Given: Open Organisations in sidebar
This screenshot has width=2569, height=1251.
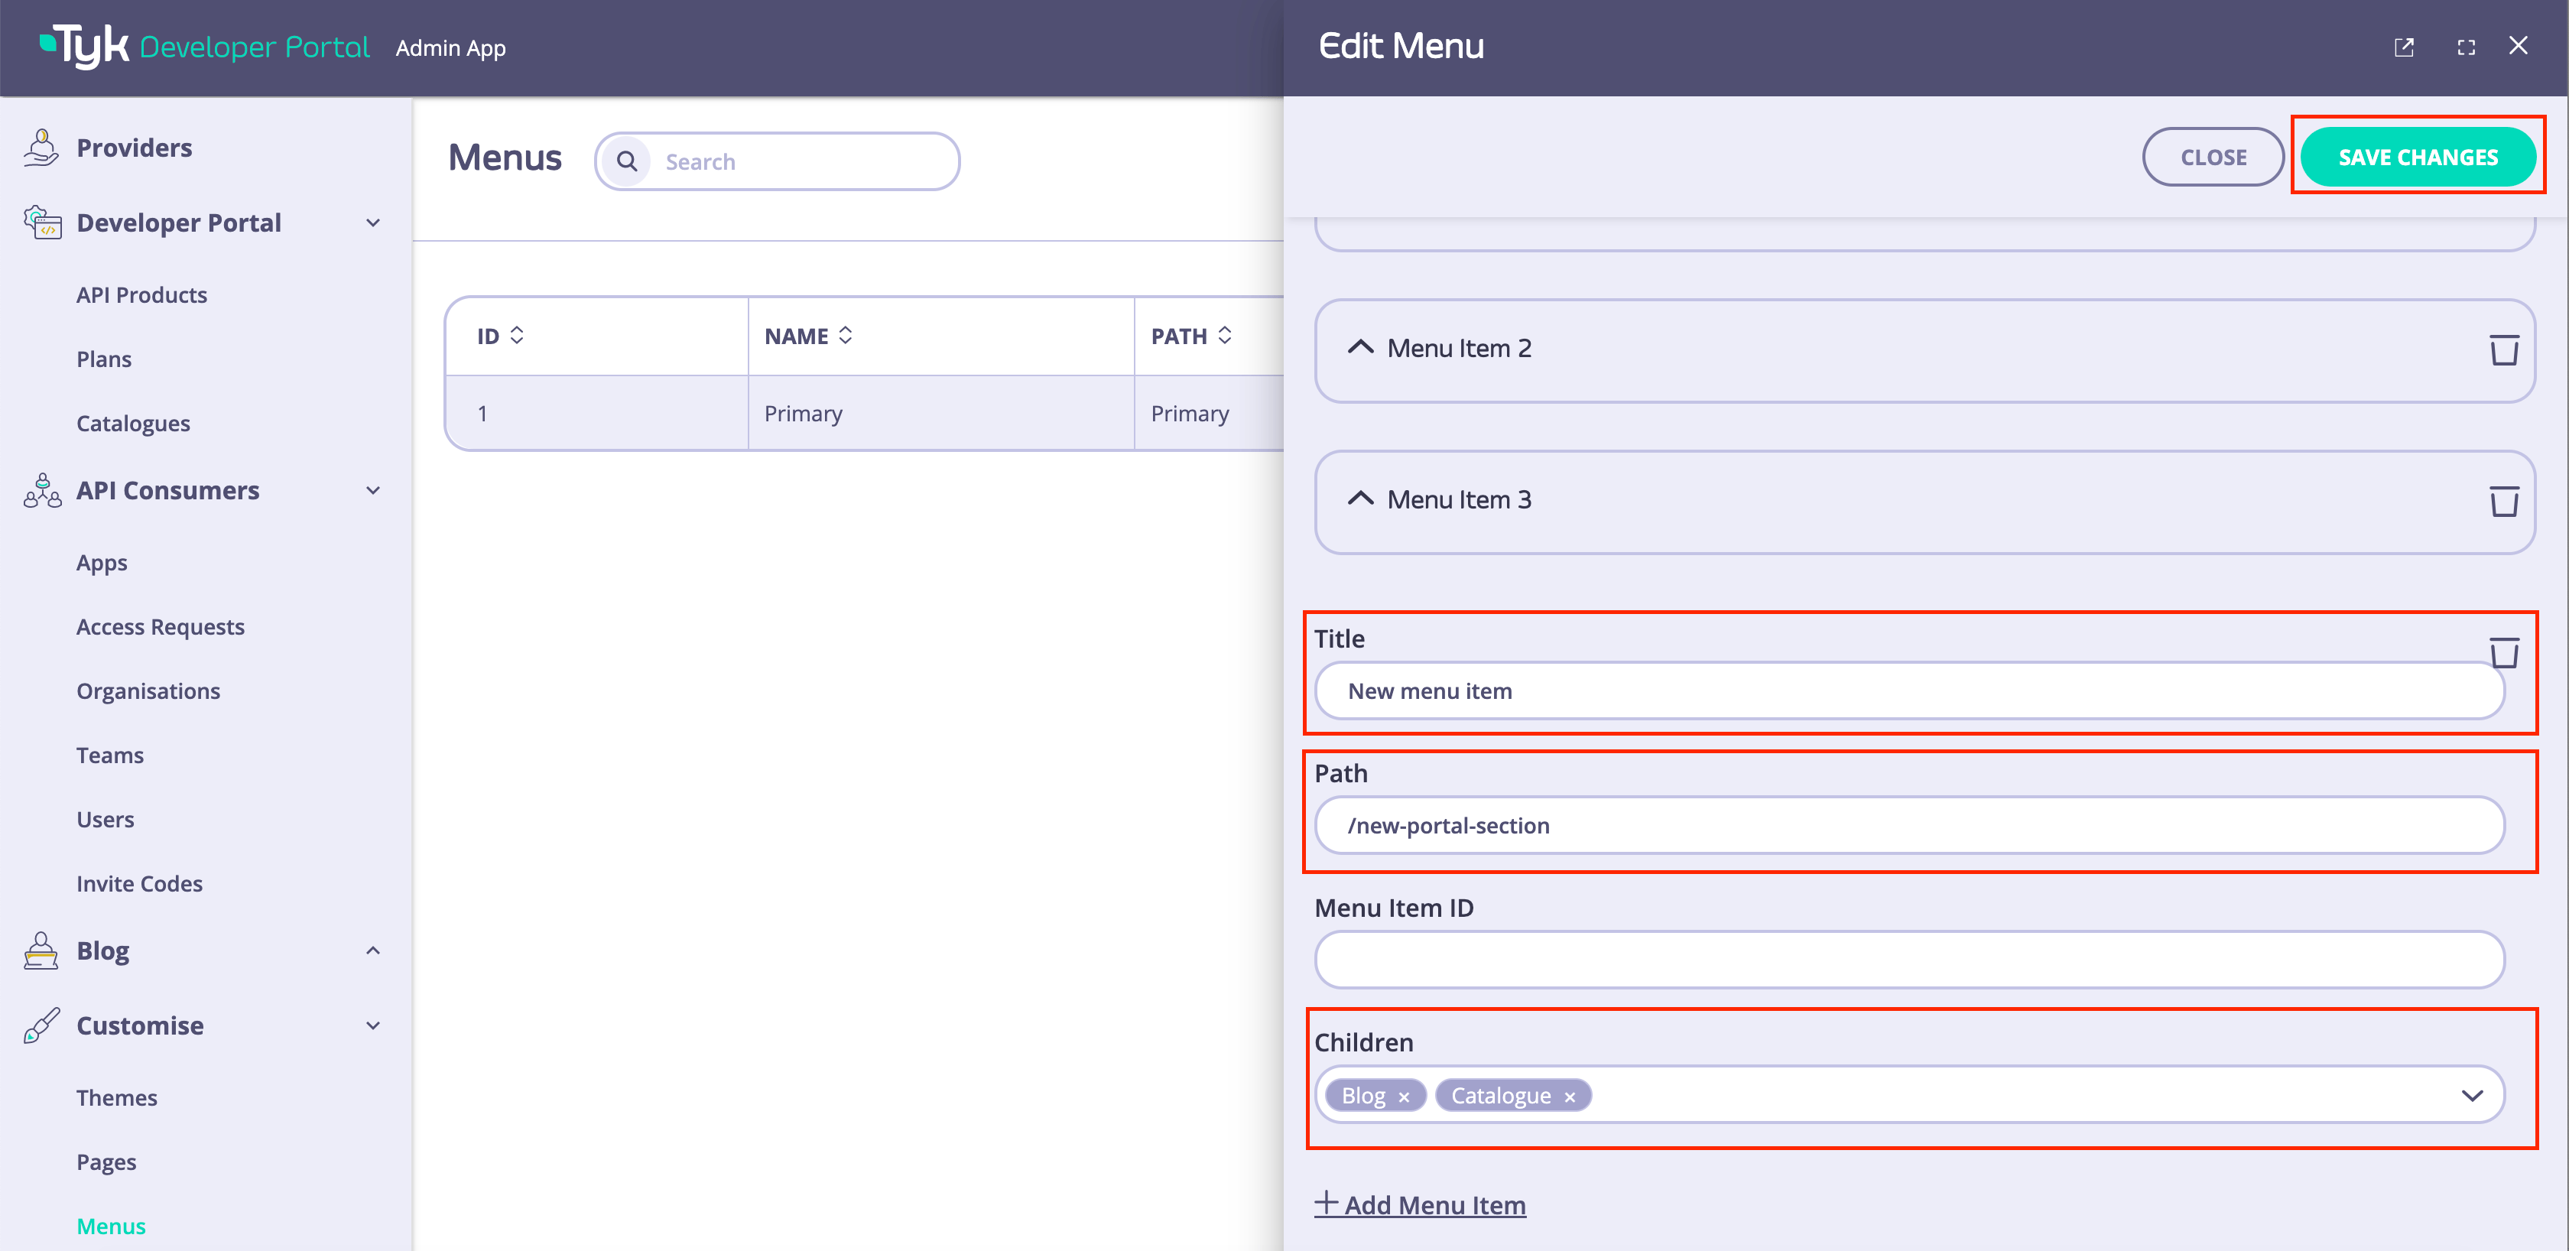Looking at the screenshot, I should coord(148,691).
